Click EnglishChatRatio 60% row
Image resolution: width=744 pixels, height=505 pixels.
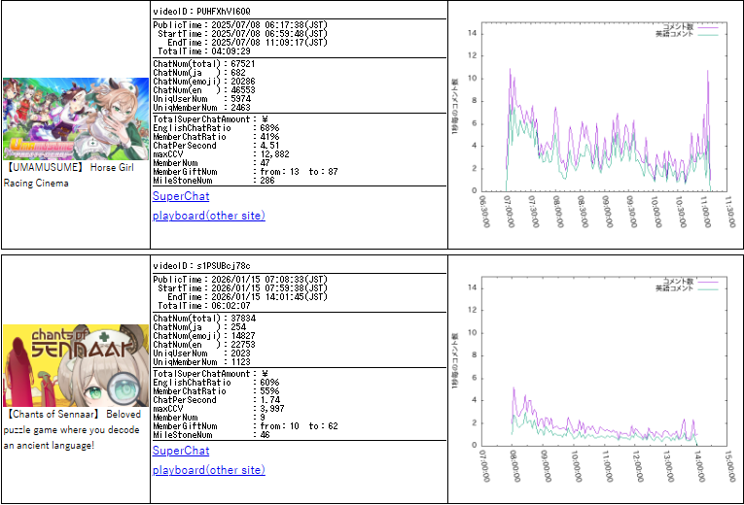[x=216, y=383]
